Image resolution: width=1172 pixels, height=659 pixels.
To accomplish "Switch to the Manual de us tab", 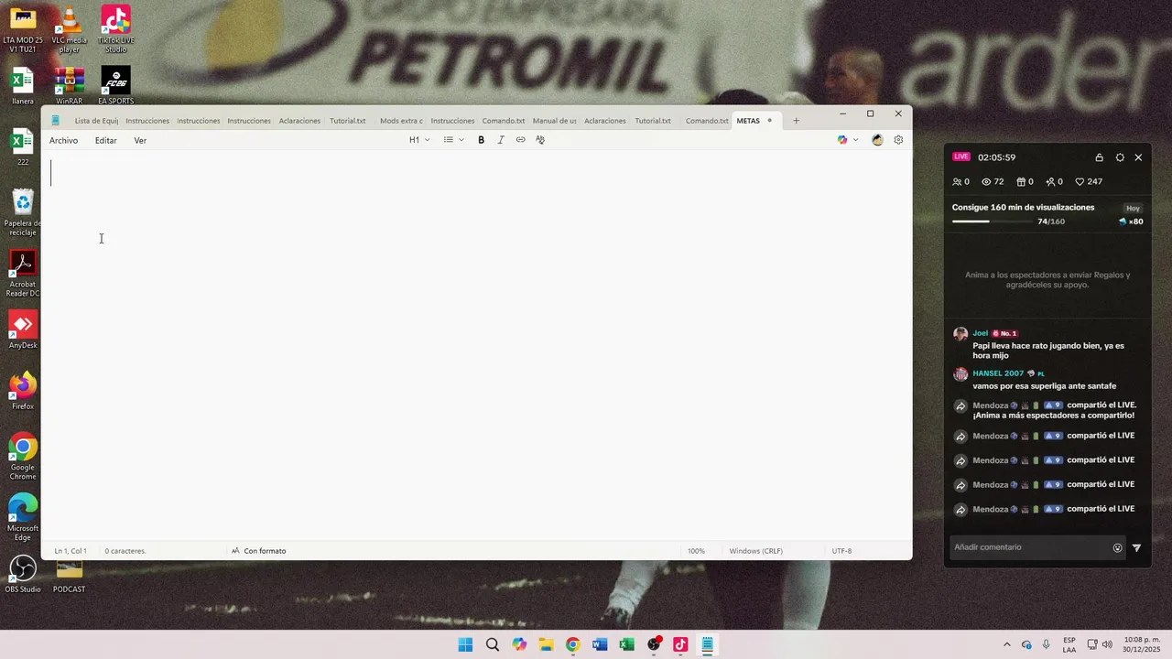I will click(x=555, y=121).
